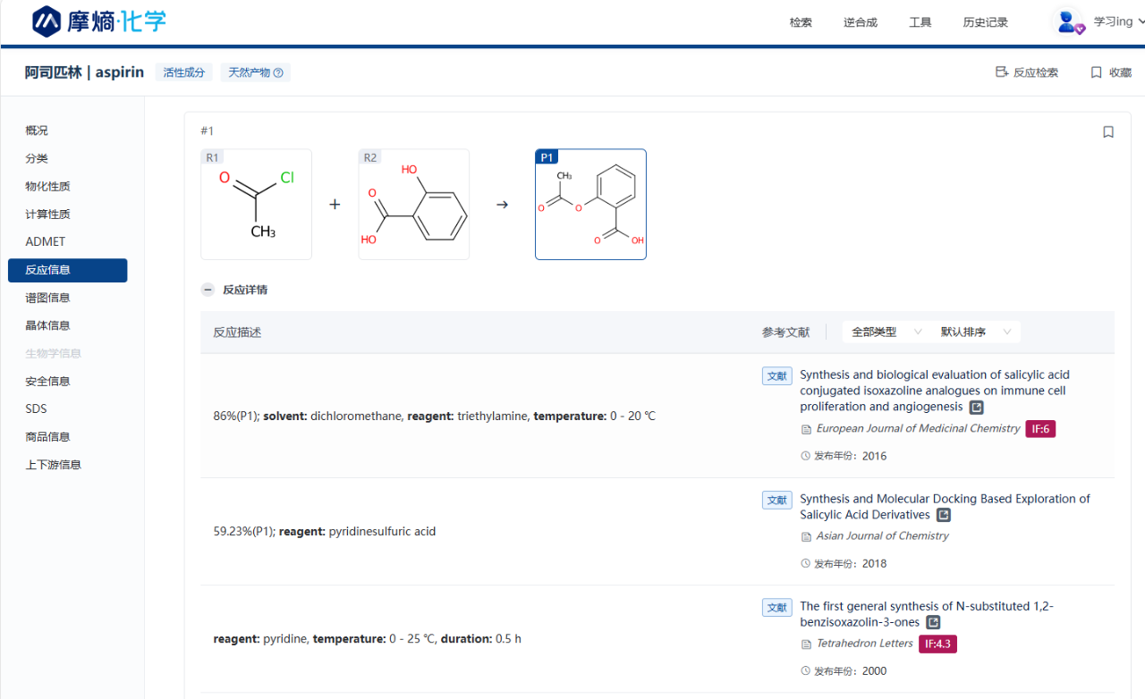Expand the 学习ing user menu

point(1118,21)
